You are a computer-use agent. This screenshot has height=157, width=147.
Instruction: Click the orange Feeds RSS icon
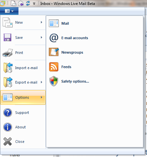(54, 67)
